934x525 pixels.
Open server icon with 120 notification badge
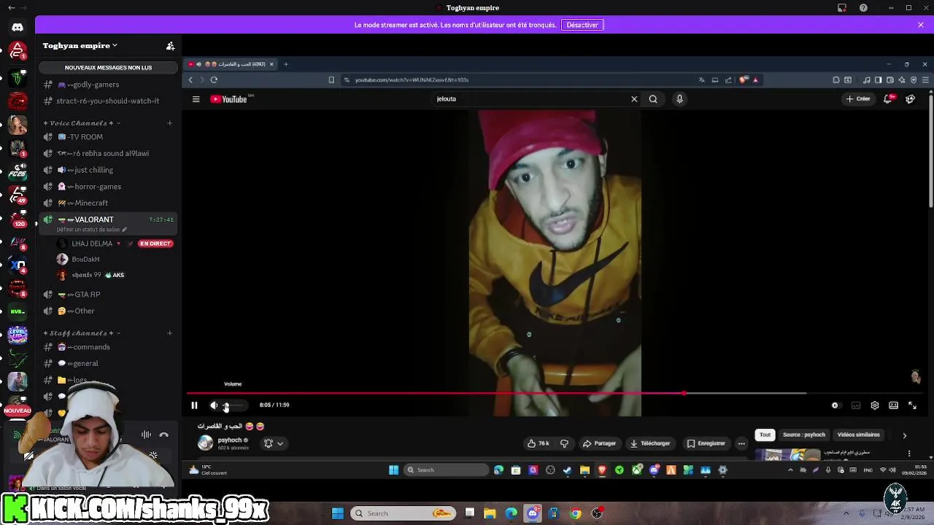[18, 218]
